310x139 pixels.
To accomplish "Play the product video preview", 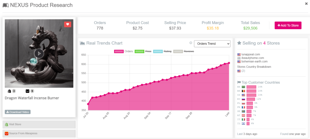I will tap(38, 53).
